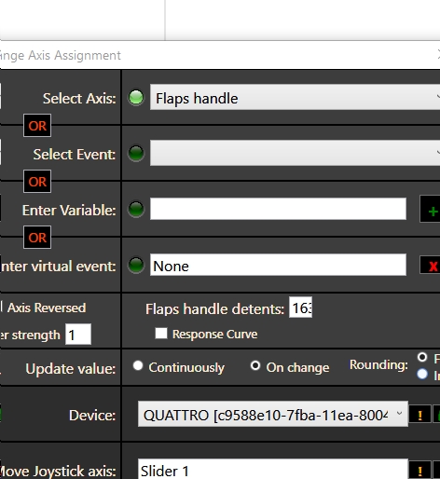440x479 pixels.
Task: Click the dark green indicator next to Select Event
Action: click(136, 153)
